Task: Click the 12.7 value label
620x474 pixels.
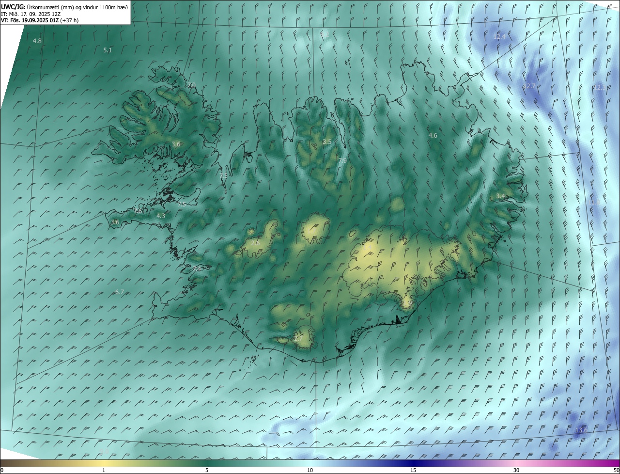Action: tap(529, 86)
